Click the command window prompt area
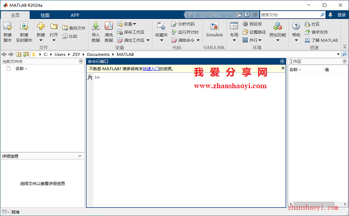The width and height of the screenshot is (349, 216). click(189, 140)
